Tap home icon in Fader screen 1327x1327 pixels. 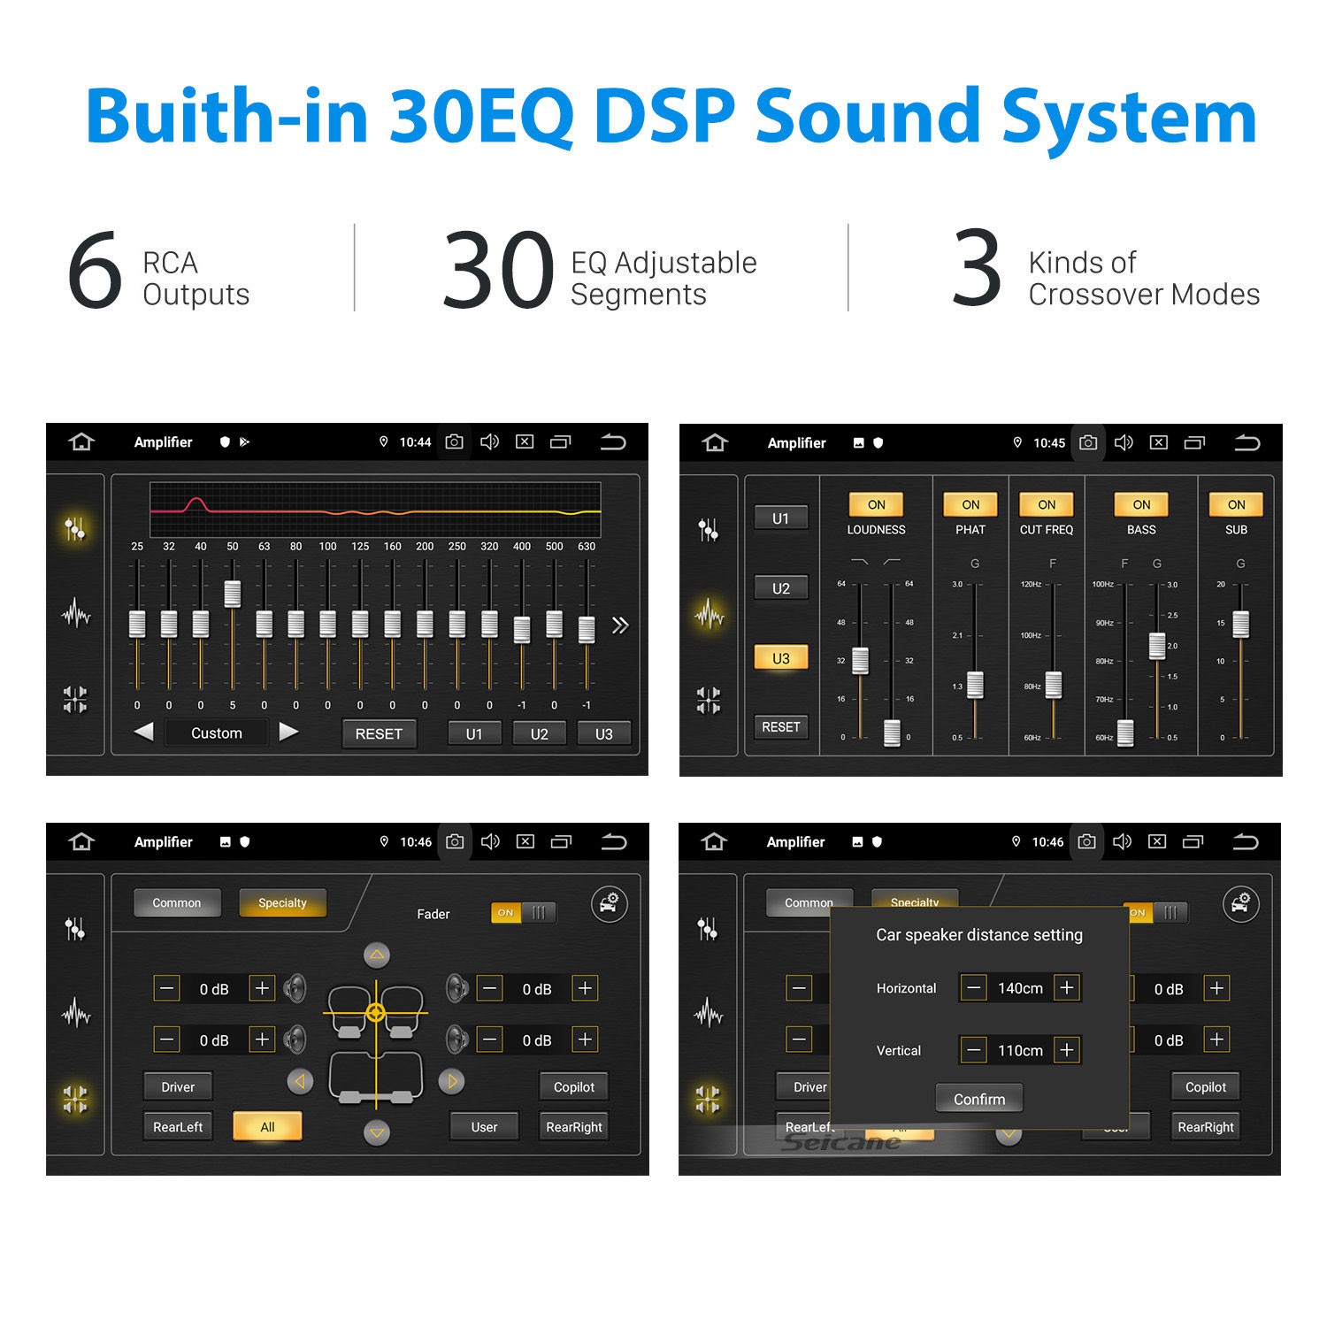pyautogui.click(x=81, y=841)
